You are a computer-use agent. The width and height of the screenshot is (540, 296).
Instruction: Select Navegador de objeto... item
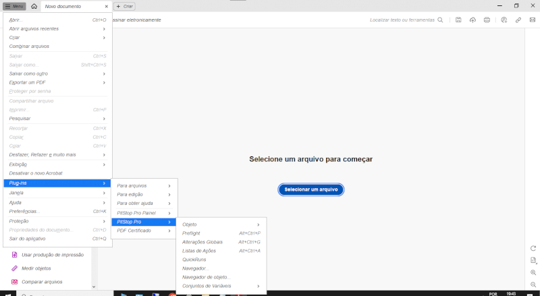coord(221,277)
